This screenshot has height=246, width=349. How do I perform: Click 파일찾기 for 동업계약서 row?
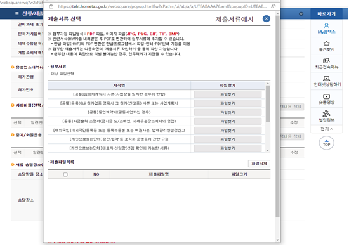(x=227, y=113)
